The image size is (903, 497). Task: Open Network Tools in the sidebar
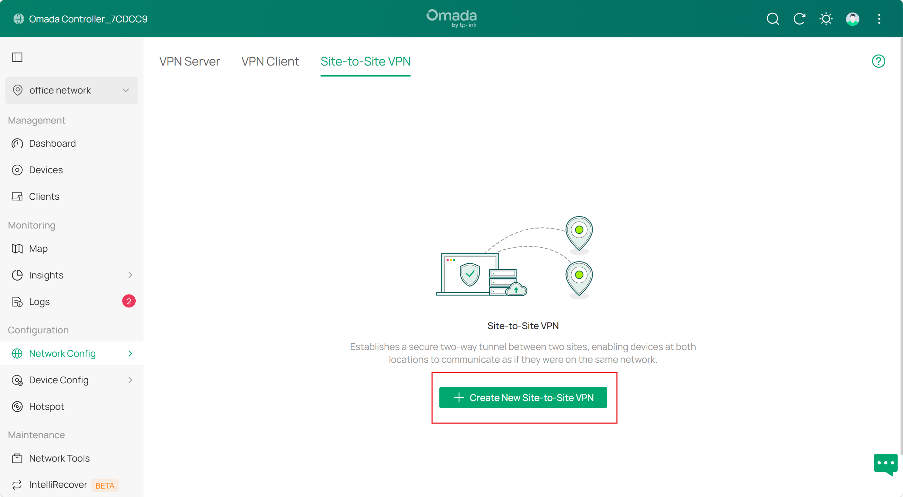pos(72,459)
